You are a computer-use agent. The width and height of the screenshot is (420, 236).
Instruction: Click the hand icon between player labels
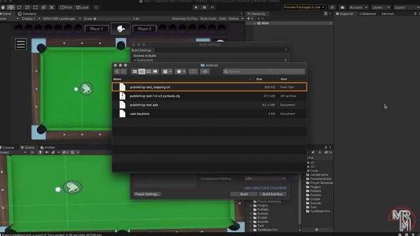pos(121,29)
